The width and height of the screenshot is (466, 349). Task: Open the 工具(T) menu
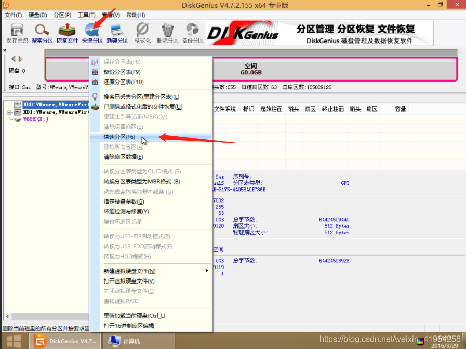(x=86, y=15)
